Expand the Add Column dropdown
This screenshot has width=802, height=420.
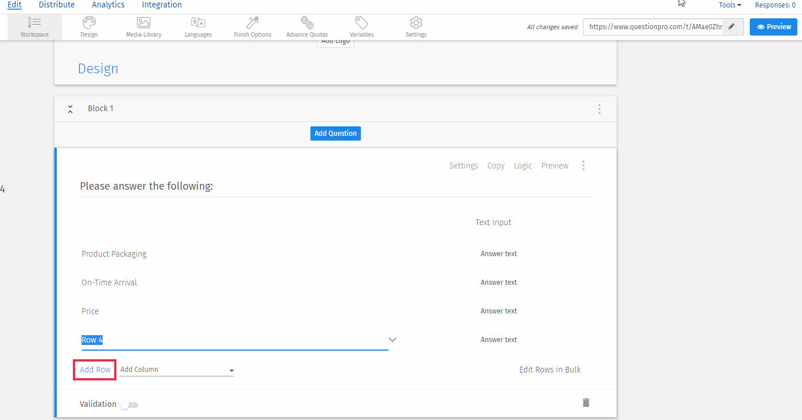231,371
